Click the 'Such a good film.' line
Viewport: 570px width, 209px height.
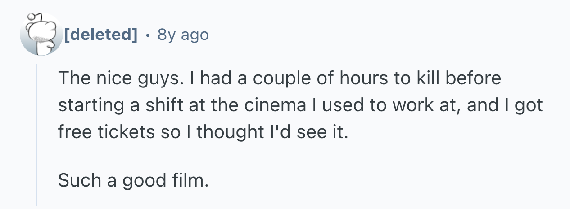(x=134, y=180)
